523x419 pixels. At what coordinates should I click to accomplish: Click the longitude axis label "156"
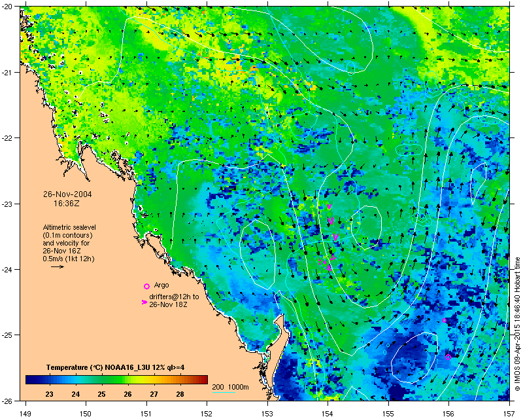[449, 414]
